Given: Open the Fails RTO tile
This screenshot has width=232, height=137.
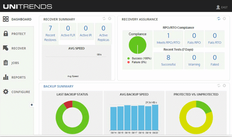Looking at the screenshot, I should [x=215, y=39].
